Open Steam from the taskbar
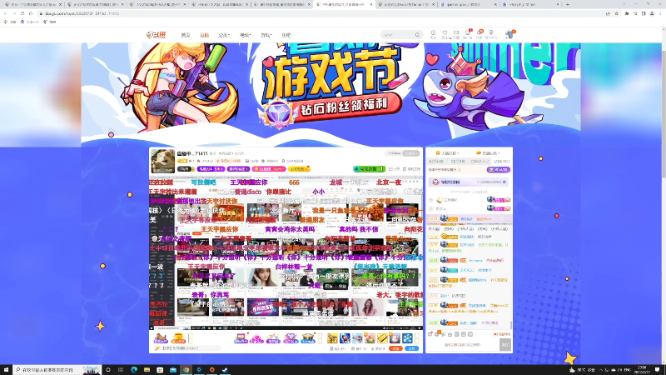 click(x=225, y=370)
